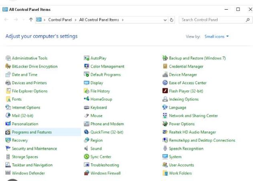Open Network and Sharing Center link
Screen dimensions: 253x181
[x=193, y=116]
